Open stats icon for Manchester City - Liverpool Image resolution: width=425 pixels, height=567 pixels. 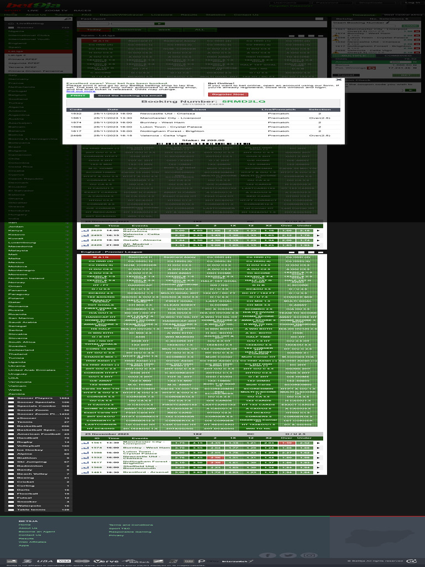[x=85, y=443]
